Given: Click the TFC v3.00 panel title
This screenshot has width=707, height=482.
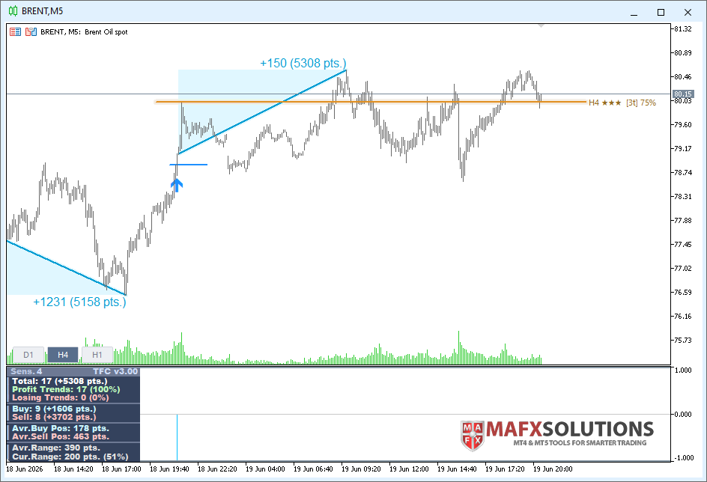Looking at the screenshot, I should [115, 372].
